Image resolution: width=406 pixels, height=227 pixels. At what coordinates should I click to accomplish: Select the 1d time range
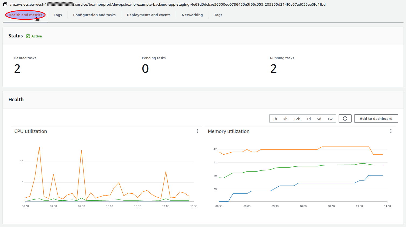coord(308,118)
